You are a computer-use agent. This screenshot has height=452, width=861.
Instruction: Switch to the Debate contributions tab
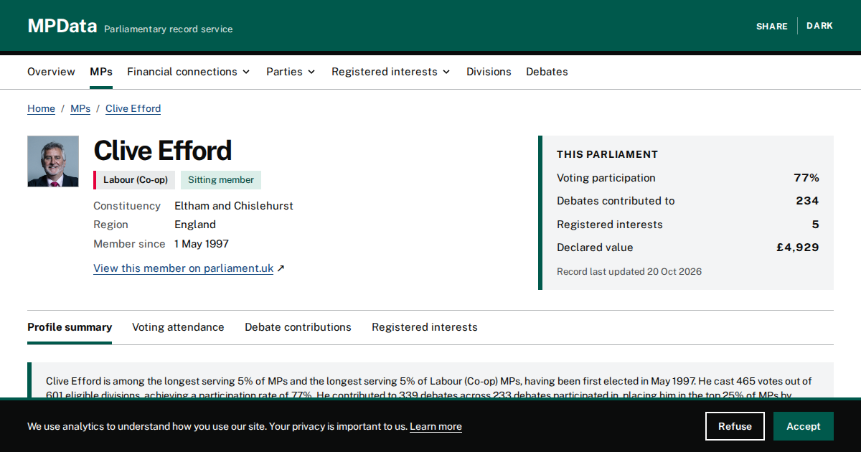[x=298, y=327]
